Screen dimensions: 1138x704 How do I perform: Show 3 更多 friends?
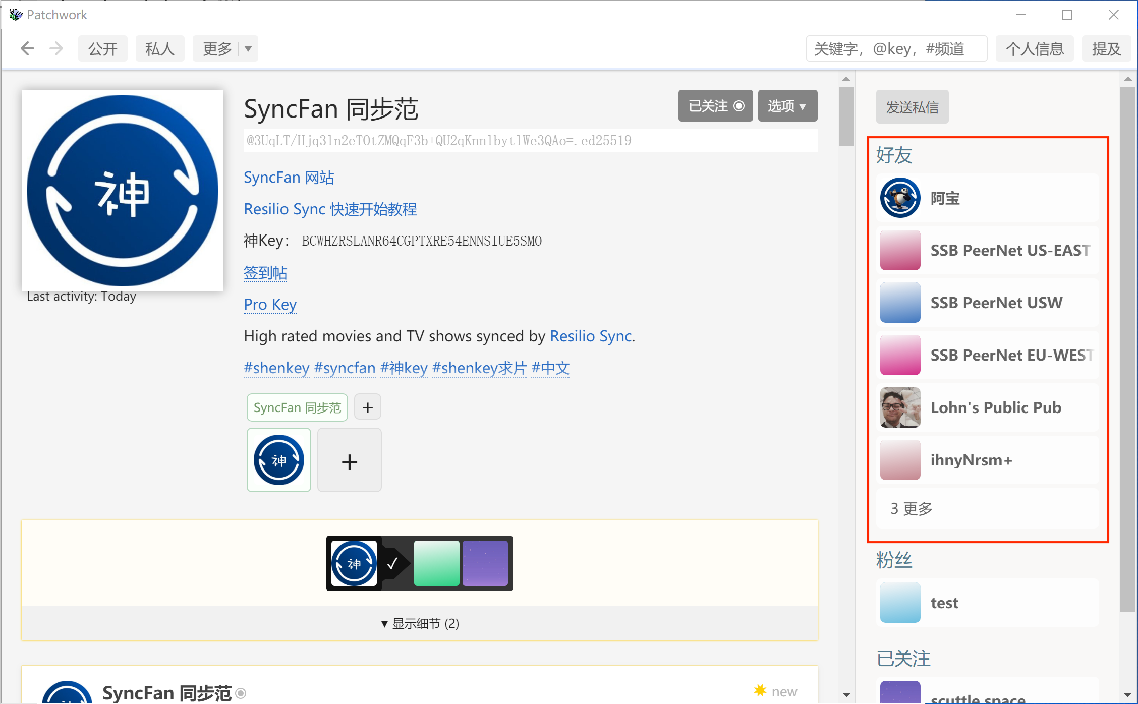coord(988,508)
